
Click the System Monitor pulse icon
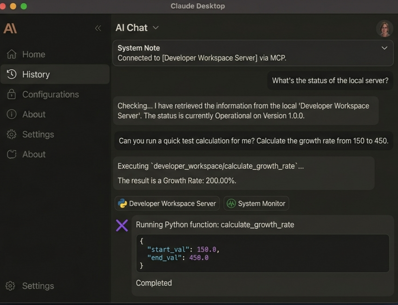click(x=231, y=203)
